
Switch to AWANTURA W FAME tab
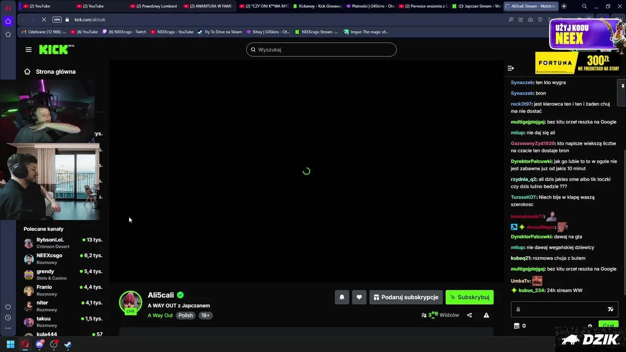208,6
